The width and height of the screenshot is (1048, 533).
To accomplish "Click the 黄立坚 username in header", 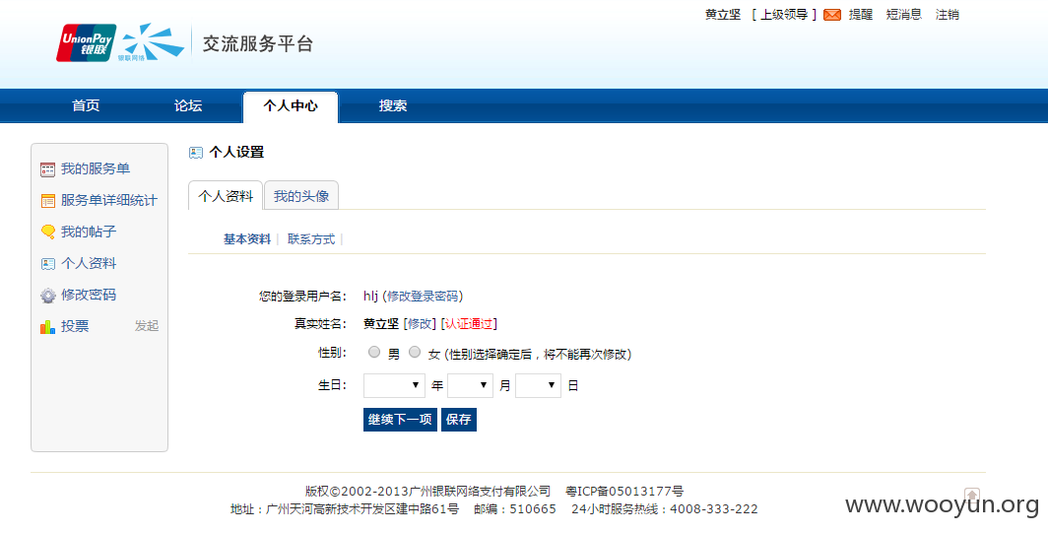I will tap(723, 15).
